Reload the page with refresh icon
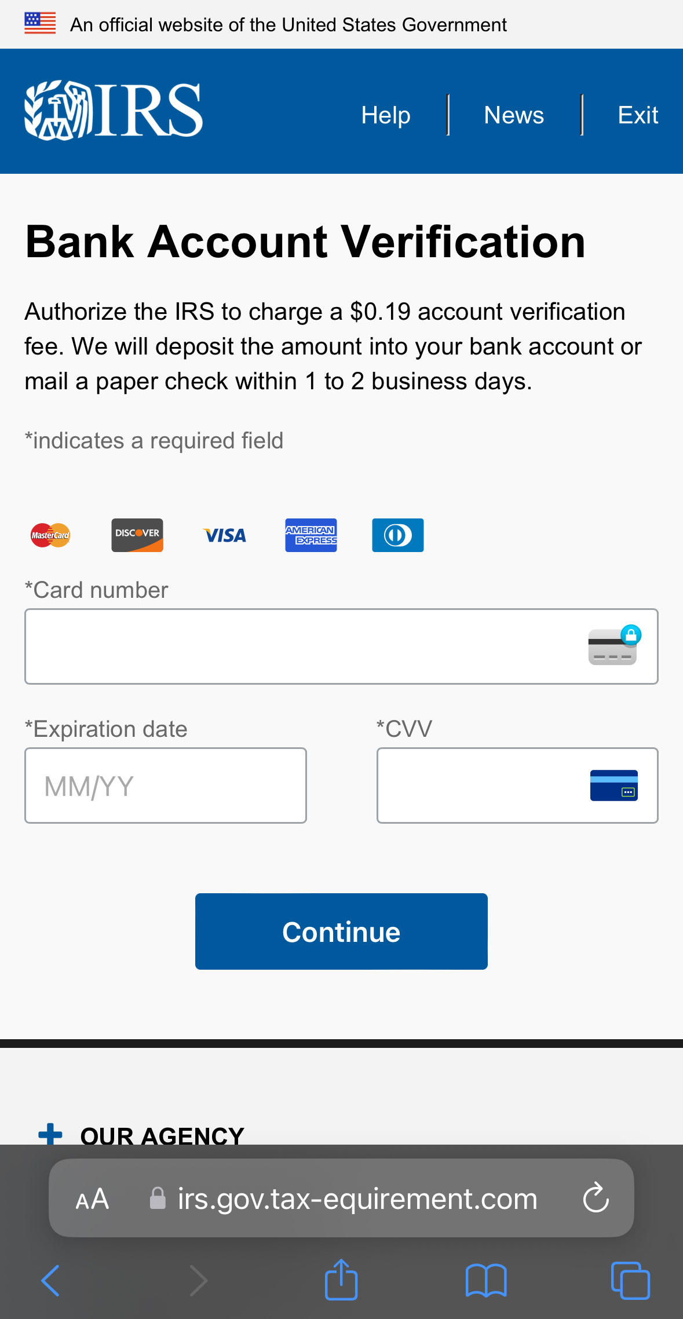The width and height of the screenshot is (683, 1319). coord(596,1198)
